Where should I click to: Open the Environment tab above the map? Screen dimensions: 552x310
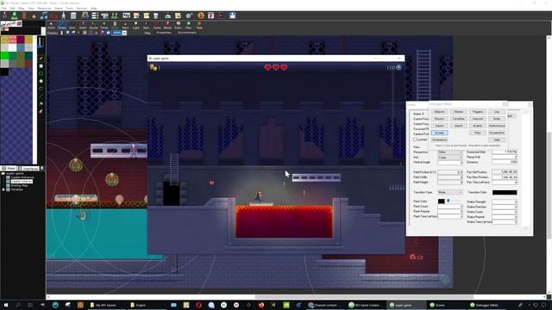tap(187, 33)
